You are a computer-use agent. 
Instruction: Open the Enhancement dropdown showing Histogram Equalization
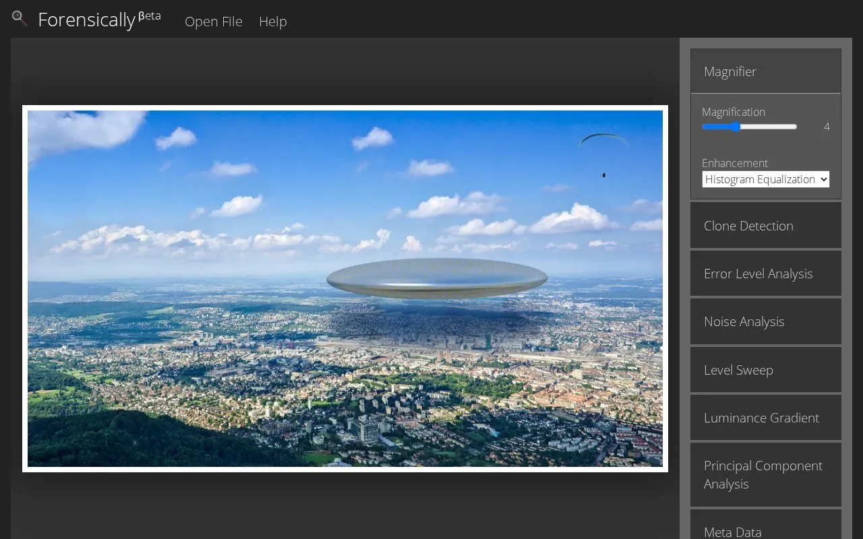pyautogui.click(x=766, y=179)
